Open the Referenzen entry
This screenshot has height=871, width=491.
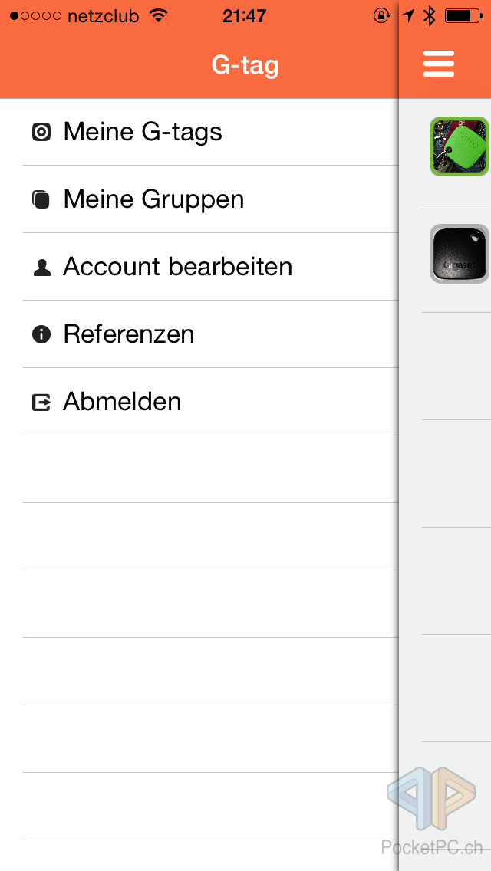128,334
